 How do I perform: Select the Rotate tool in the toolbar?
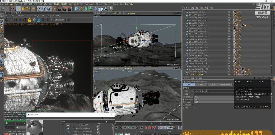(28, 9)
